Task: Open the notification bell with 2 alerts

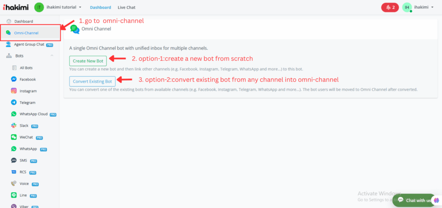Action: point(390,7)
